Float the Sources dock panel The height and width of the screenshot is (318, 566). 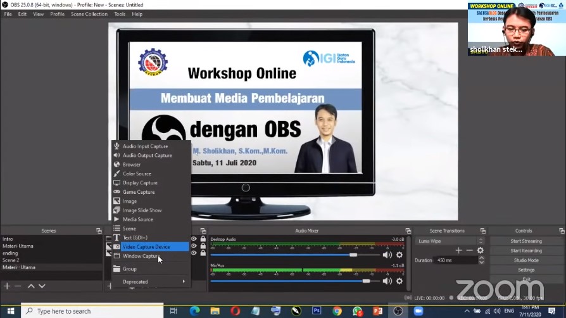[203, 231]
